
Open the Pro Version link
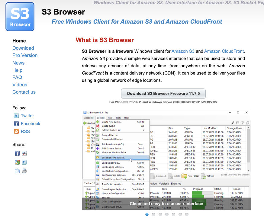click(25, 55)
